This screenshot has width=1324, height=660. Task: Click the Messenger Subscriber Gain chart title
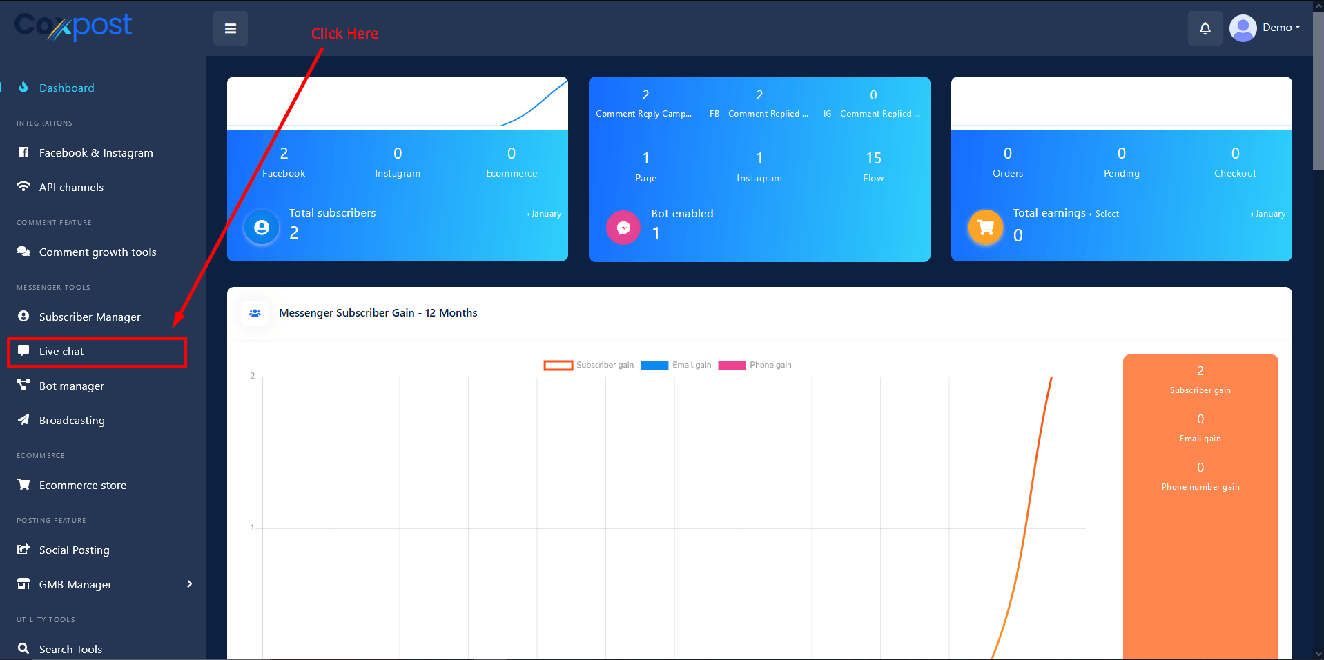[378, 313]
